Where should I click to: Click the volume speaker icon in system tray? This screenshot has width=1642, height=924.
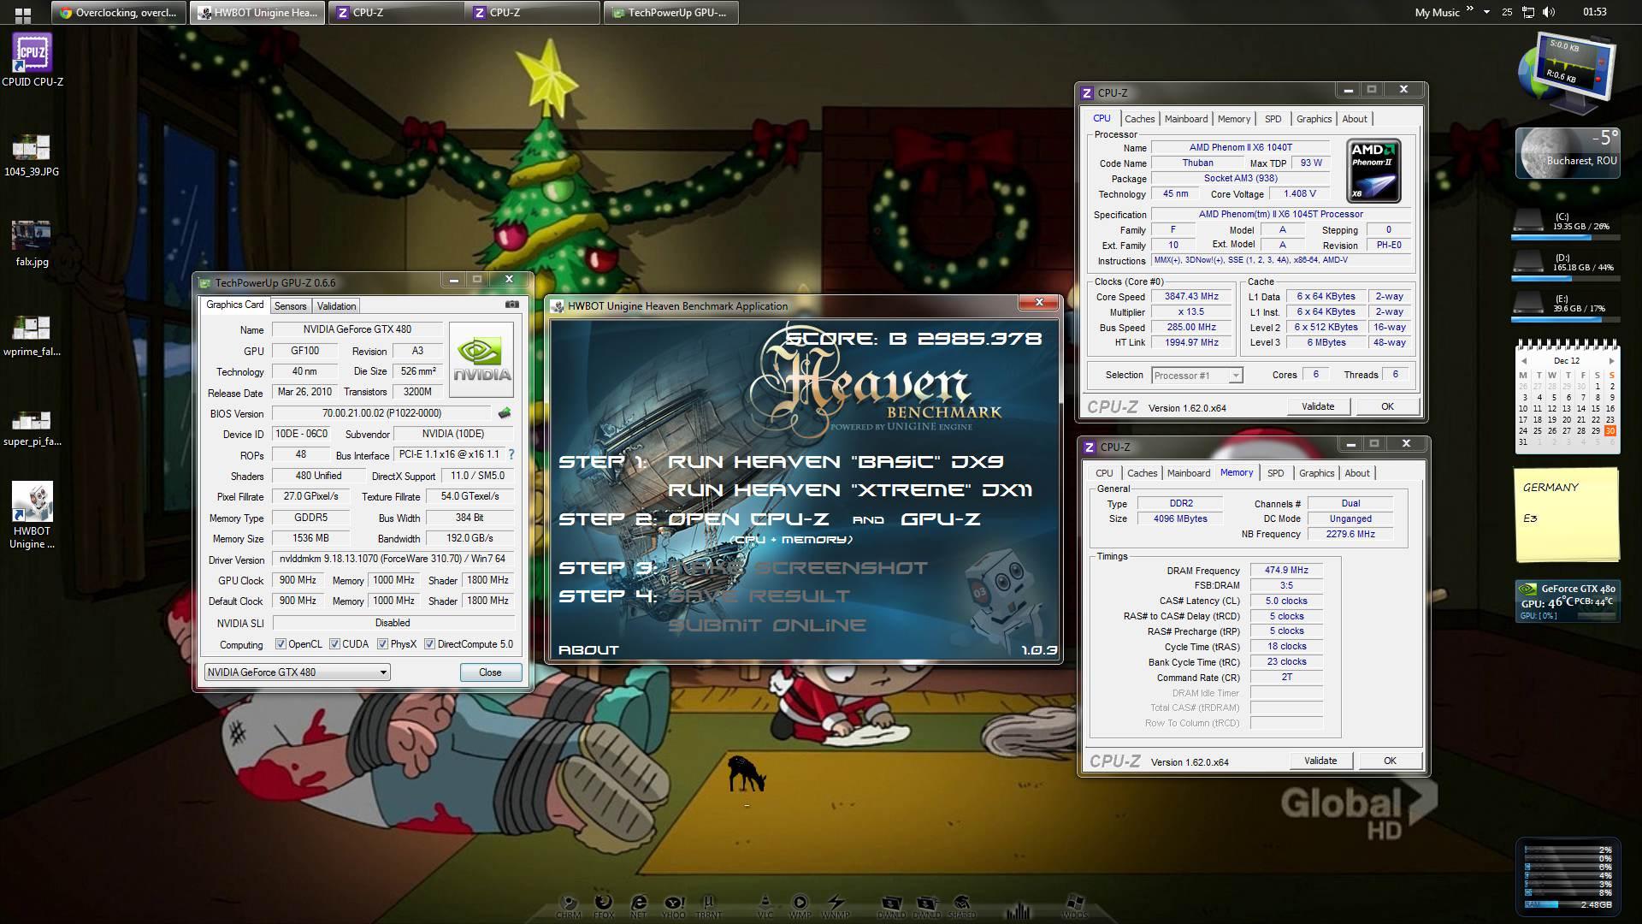pyautogui.click(x=1549, y=12)
